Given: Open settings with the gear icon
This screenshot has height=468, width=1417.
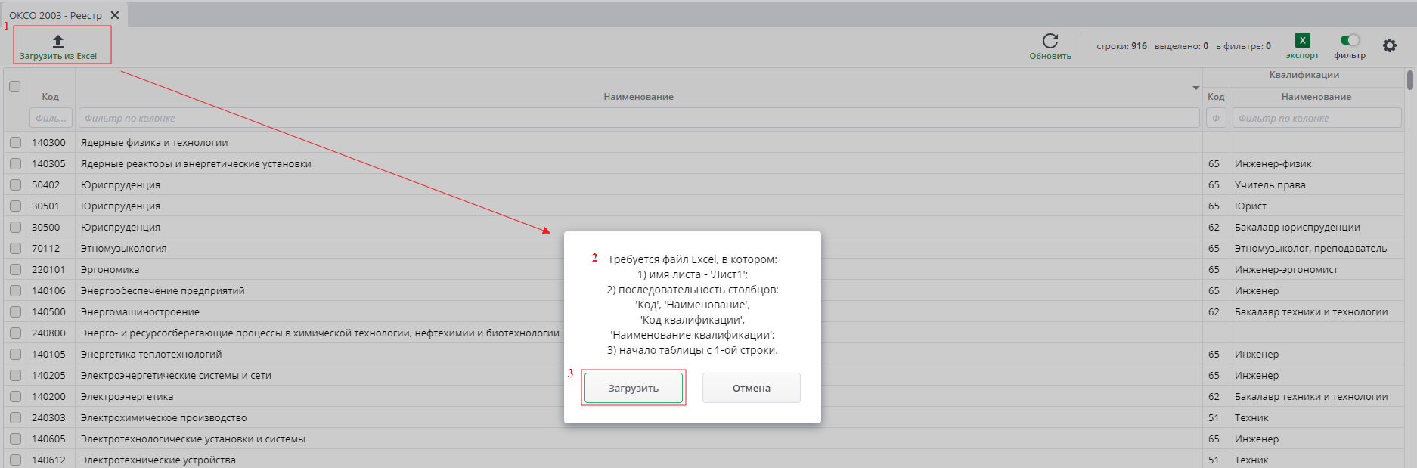Looking at the screenshot, I should pyautogui.click(x=1390, y=45).
